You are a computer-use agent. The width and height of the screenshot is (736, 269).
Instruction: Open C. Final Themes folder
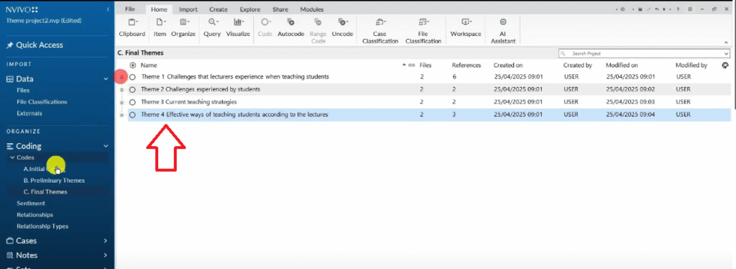coord(45,191)
